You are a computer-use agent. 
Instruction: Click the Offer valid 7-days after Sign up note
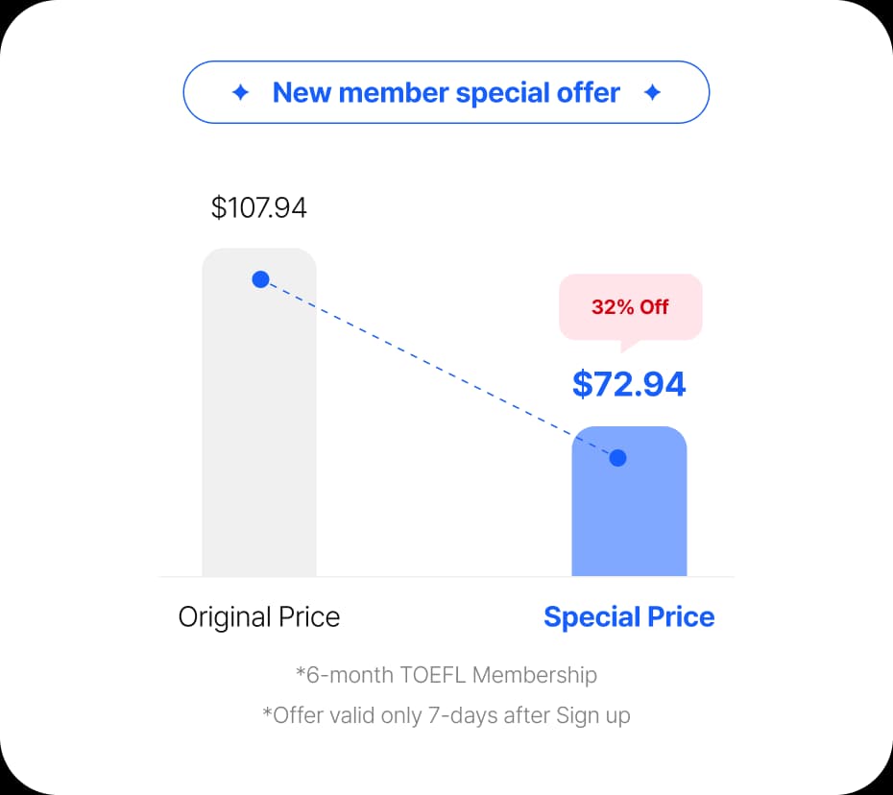pyautogui.click(x=446, y=716)
